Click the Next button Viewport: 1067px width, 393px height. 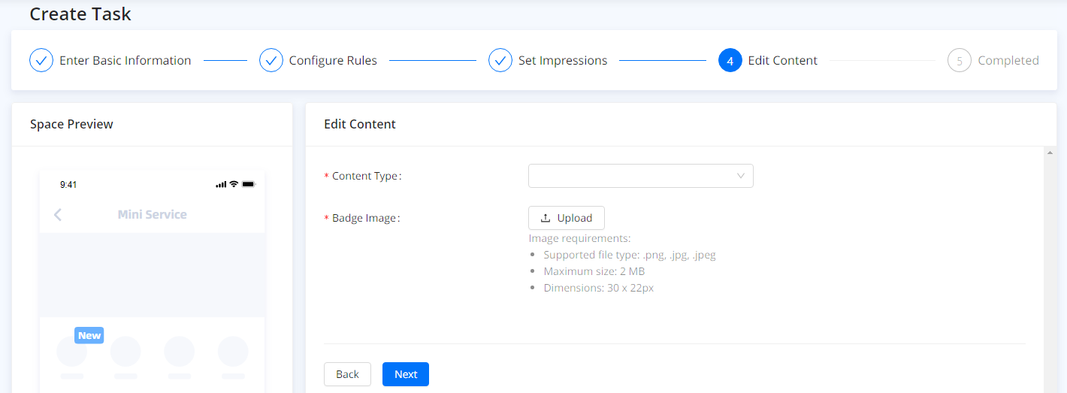405,374
